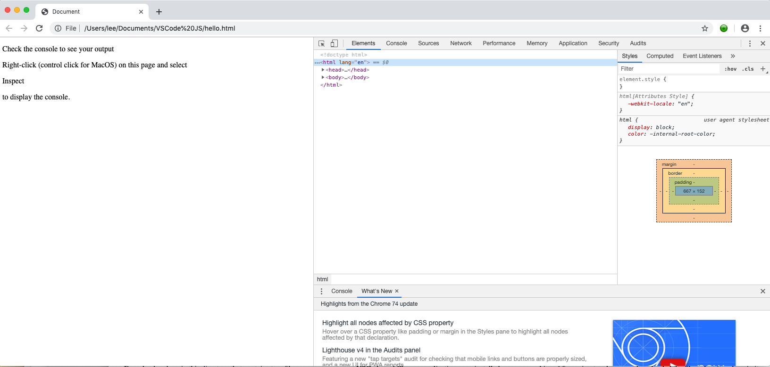Open the Performance tab
770x367 pixels.
coord(499,43)
